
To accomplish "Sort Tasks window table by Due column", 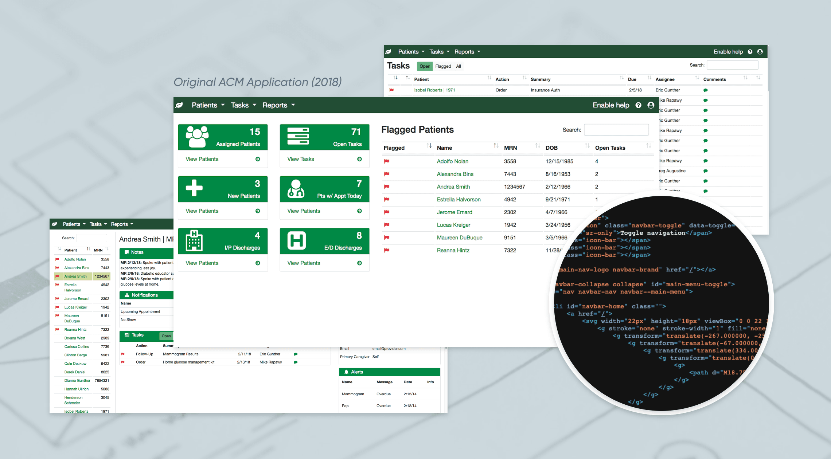I will pyautogui.click(x=639, y=79).
